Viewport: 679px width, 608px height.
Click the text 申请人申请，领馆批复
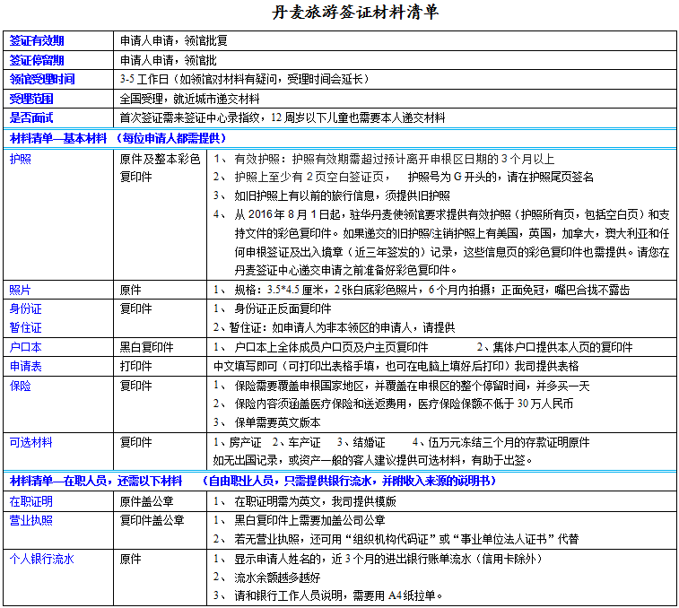coord(174,40)
